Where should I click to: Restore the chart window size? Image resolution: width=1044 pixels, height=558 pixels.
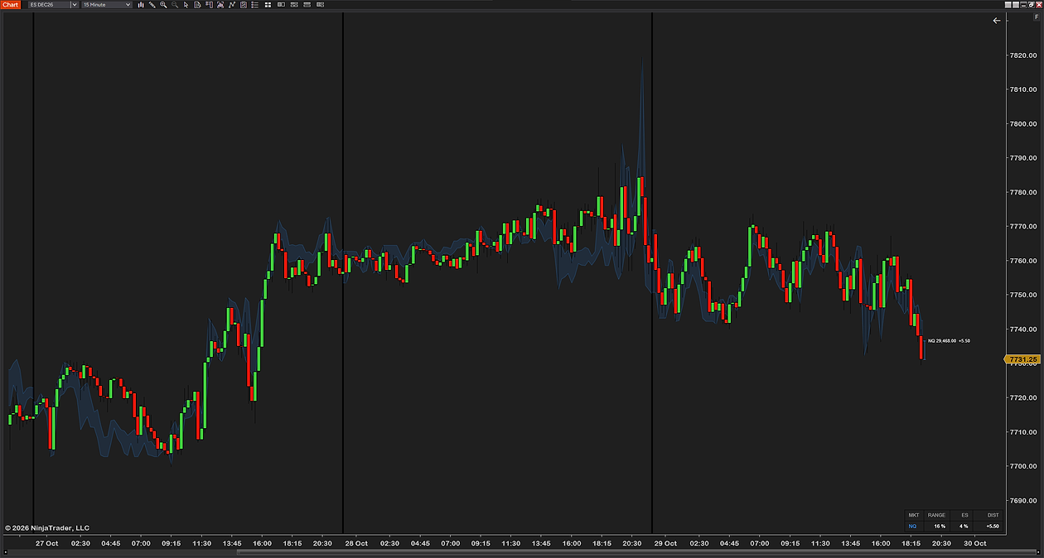1031,5
